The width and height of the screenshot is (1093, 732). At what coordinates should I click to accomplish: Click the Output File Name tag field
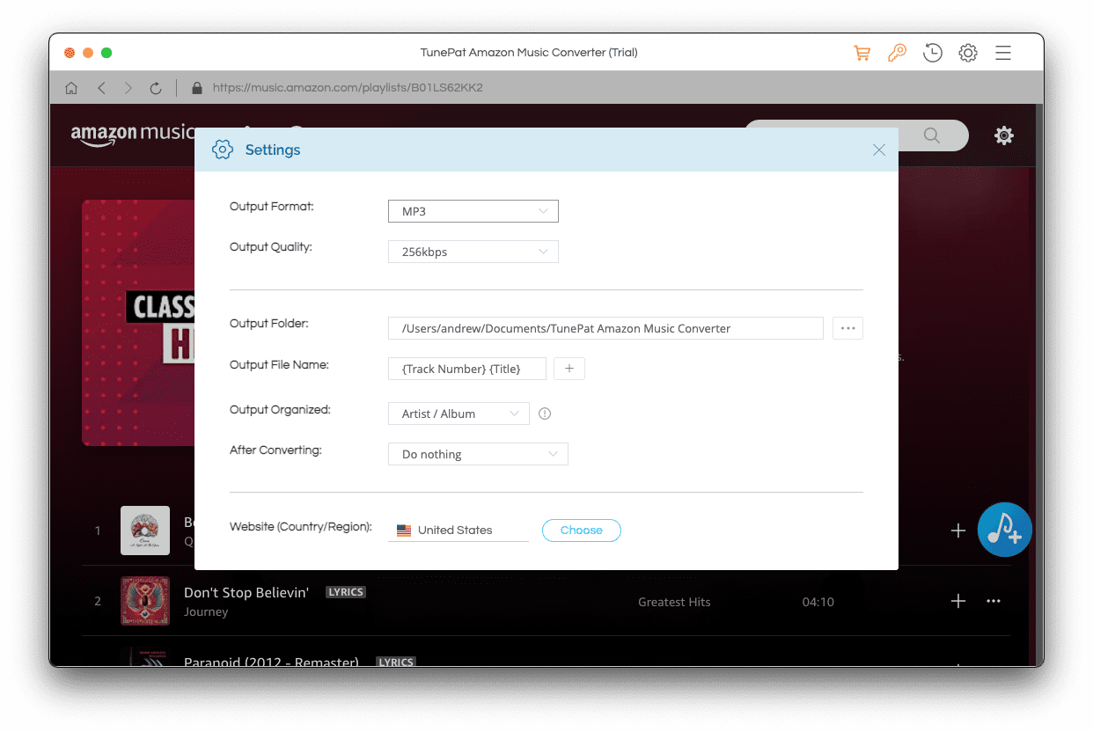(x=467, y=369)
